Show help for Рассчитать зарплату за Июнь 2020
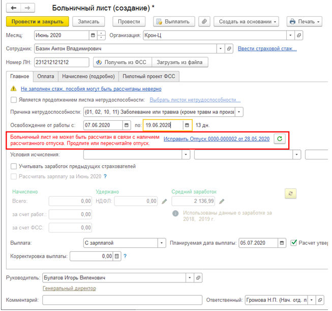 tap(105, 176)
